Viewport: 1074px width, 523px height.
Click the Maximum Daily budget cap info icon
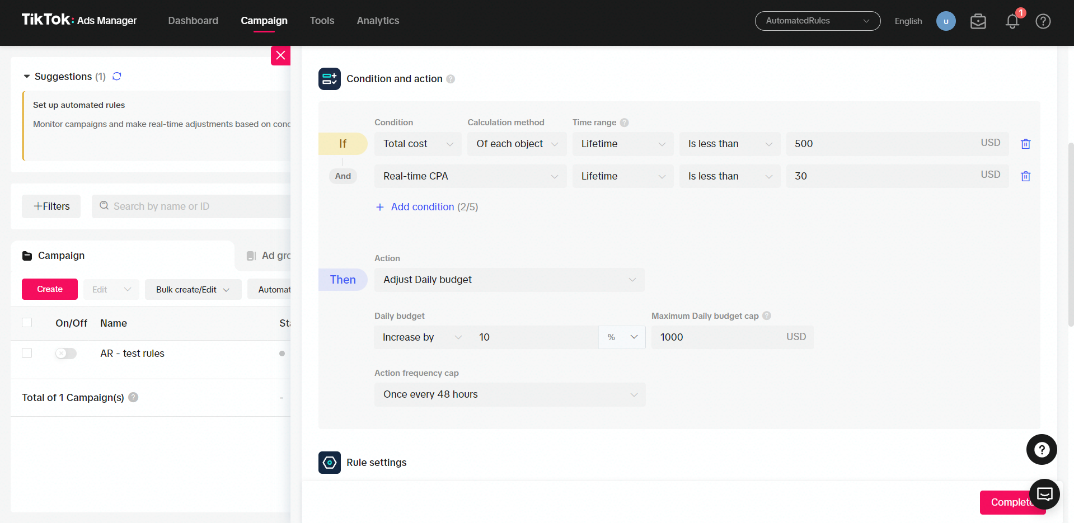click(767, 315)
